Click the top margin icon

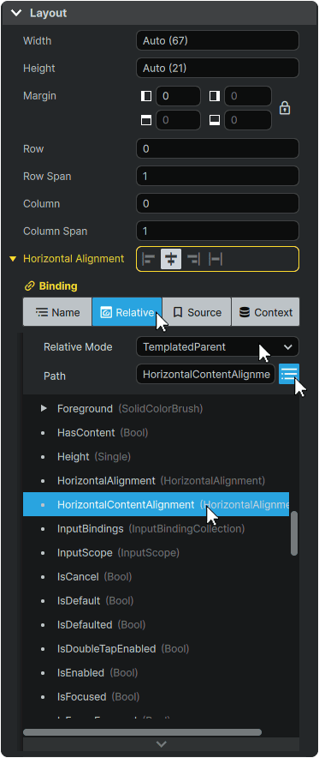(x=146, y=120)
